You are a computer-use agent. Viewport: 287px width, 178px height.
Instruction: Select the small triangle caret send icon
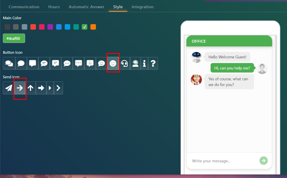point(50,88)
